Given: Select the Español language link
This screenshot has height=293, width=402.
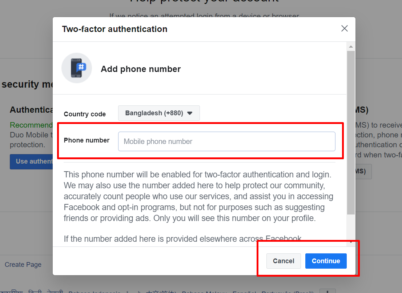Looking at the screenshot, I should tap(244, 292).
